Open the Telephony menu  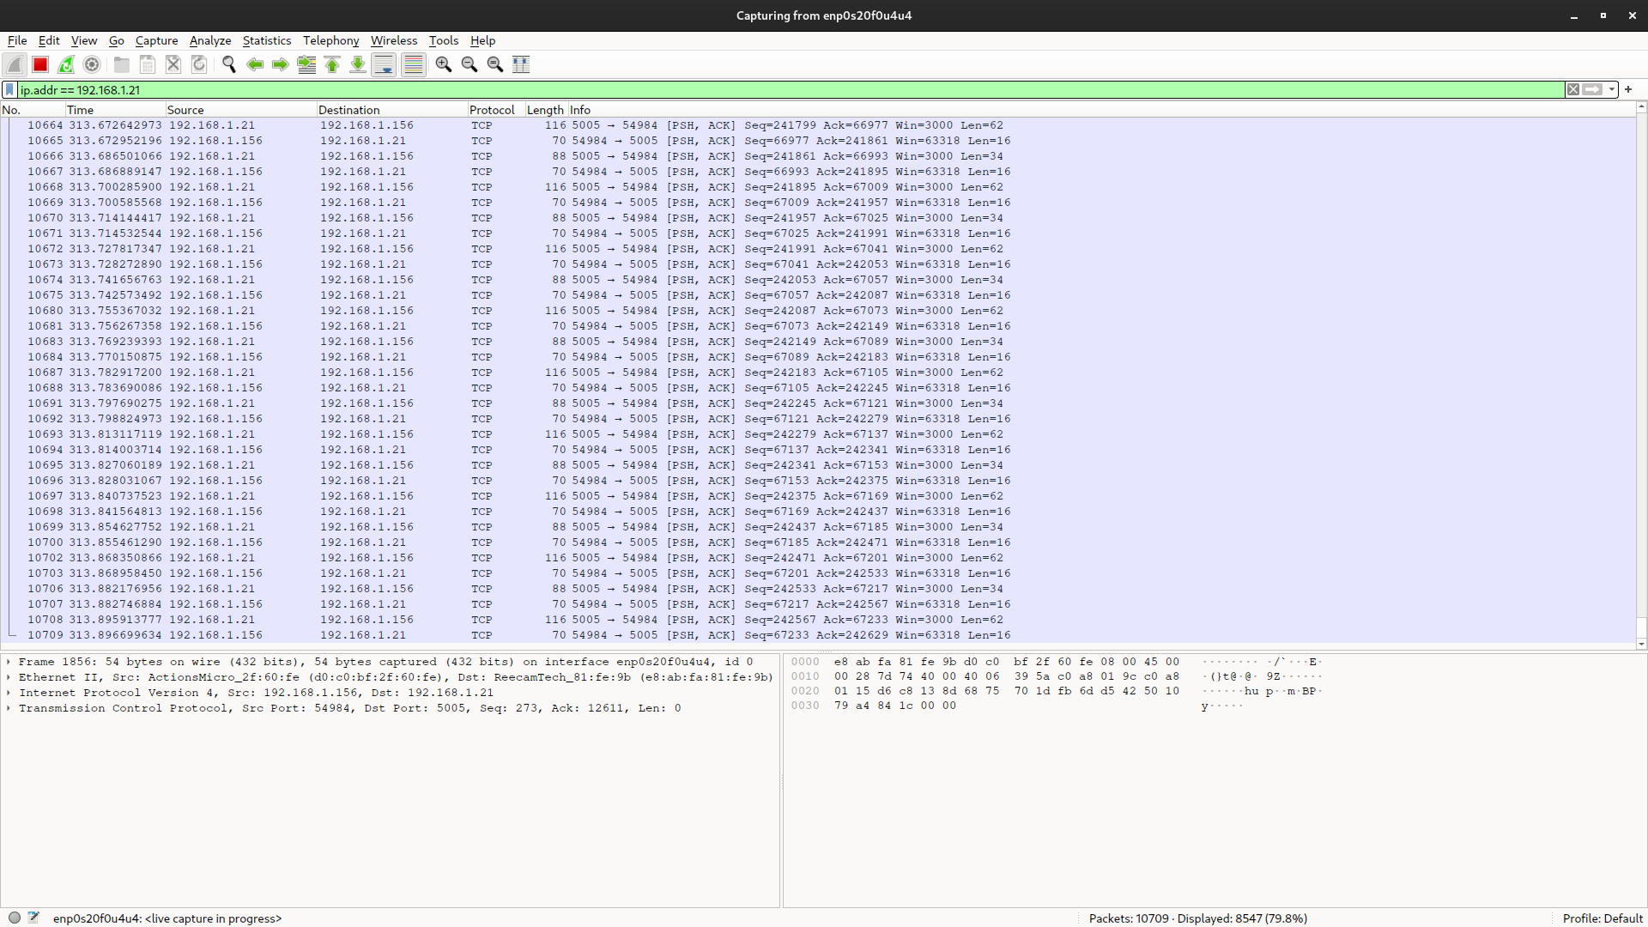pyautogui.click(x=330, y=40)
